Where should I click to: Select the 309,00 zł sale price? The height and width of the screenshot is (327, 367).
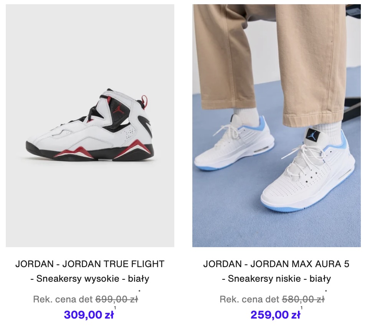[89, 315]
